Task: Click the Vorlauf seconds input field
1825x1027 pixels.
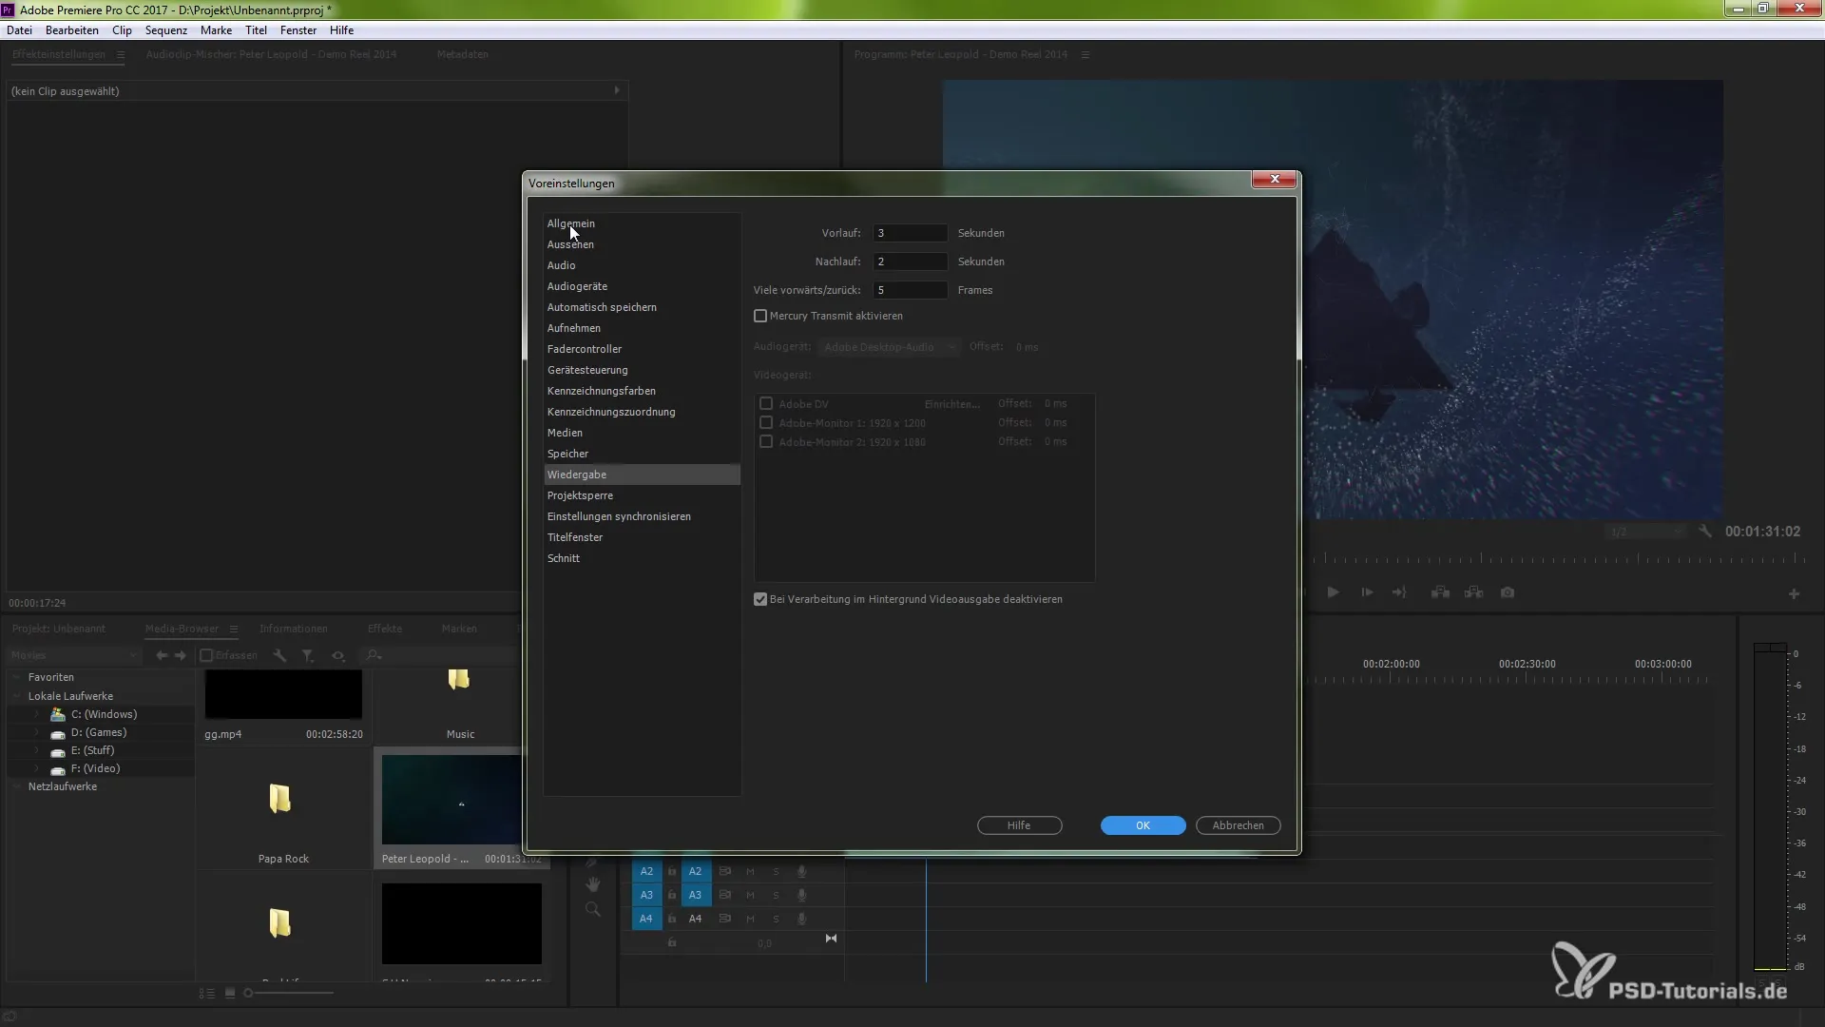Action: pos(911,233)
